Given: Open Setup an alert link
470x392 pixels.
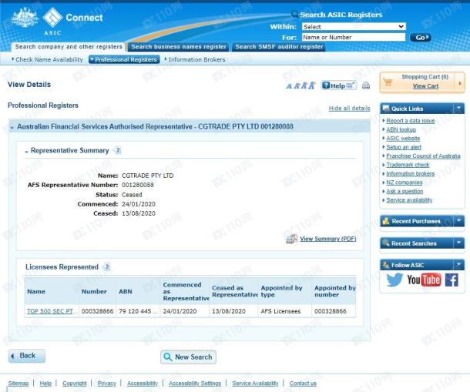Looking at the screenshot, I should [x=404, y=147].
